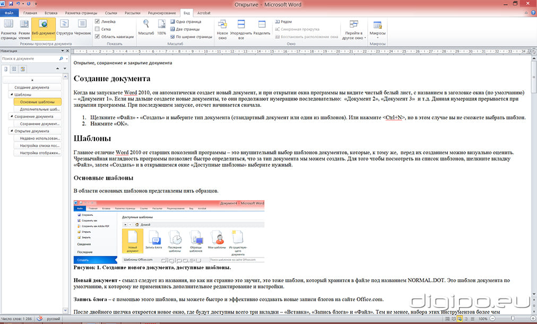Click Упорядочить все arrange windows icon
The image size is (537, 324).
click(x=241, y=29)
